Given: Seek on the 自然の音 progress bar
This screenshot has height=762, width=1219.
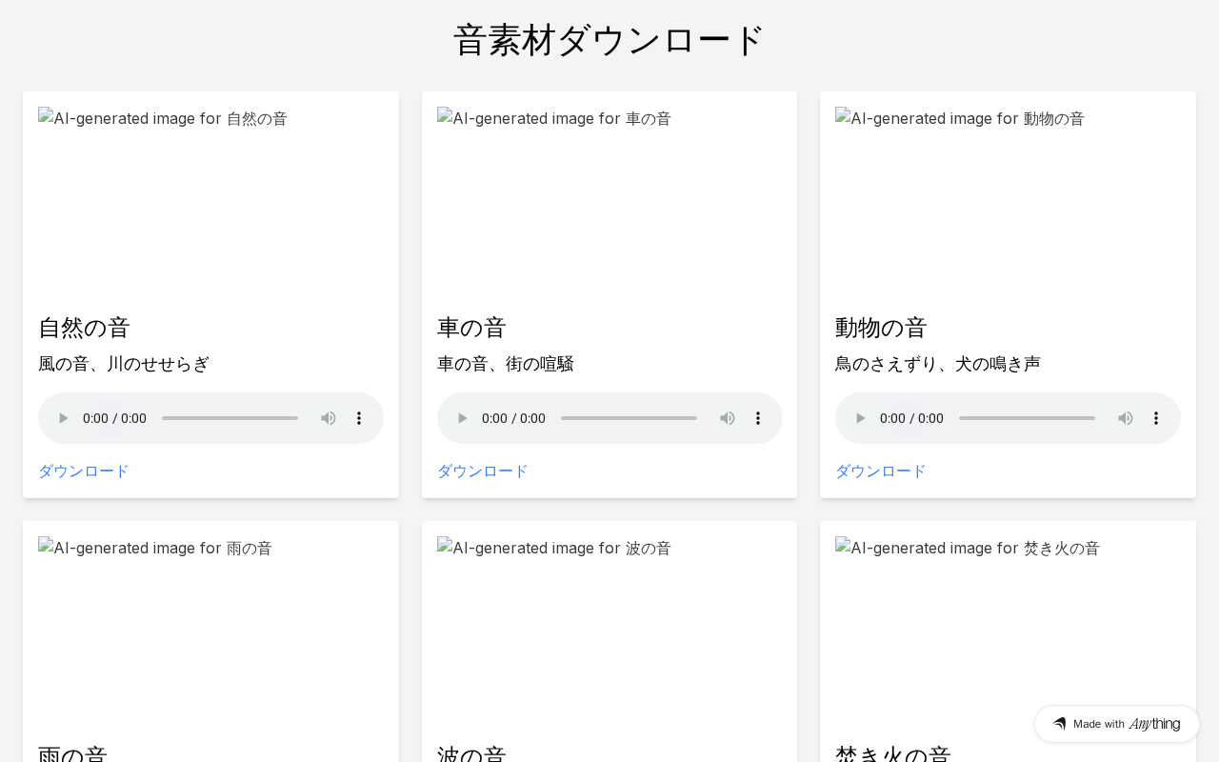Looking at the screenshot, I should [230, 418].
